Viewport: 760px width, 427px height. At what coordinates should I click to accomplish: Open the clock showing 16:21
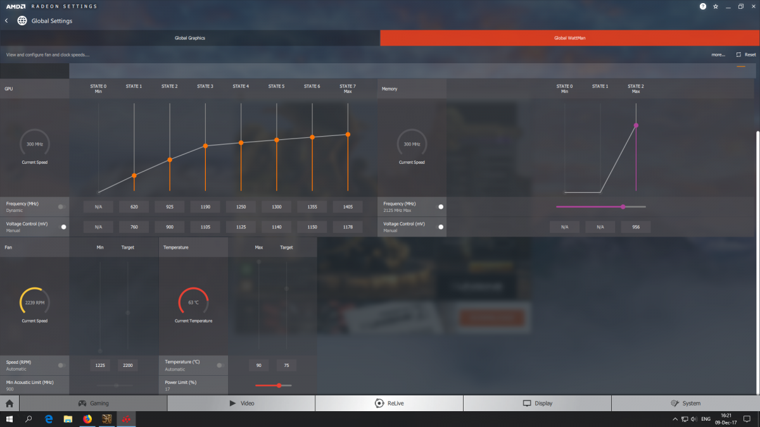tap(725, 419)
